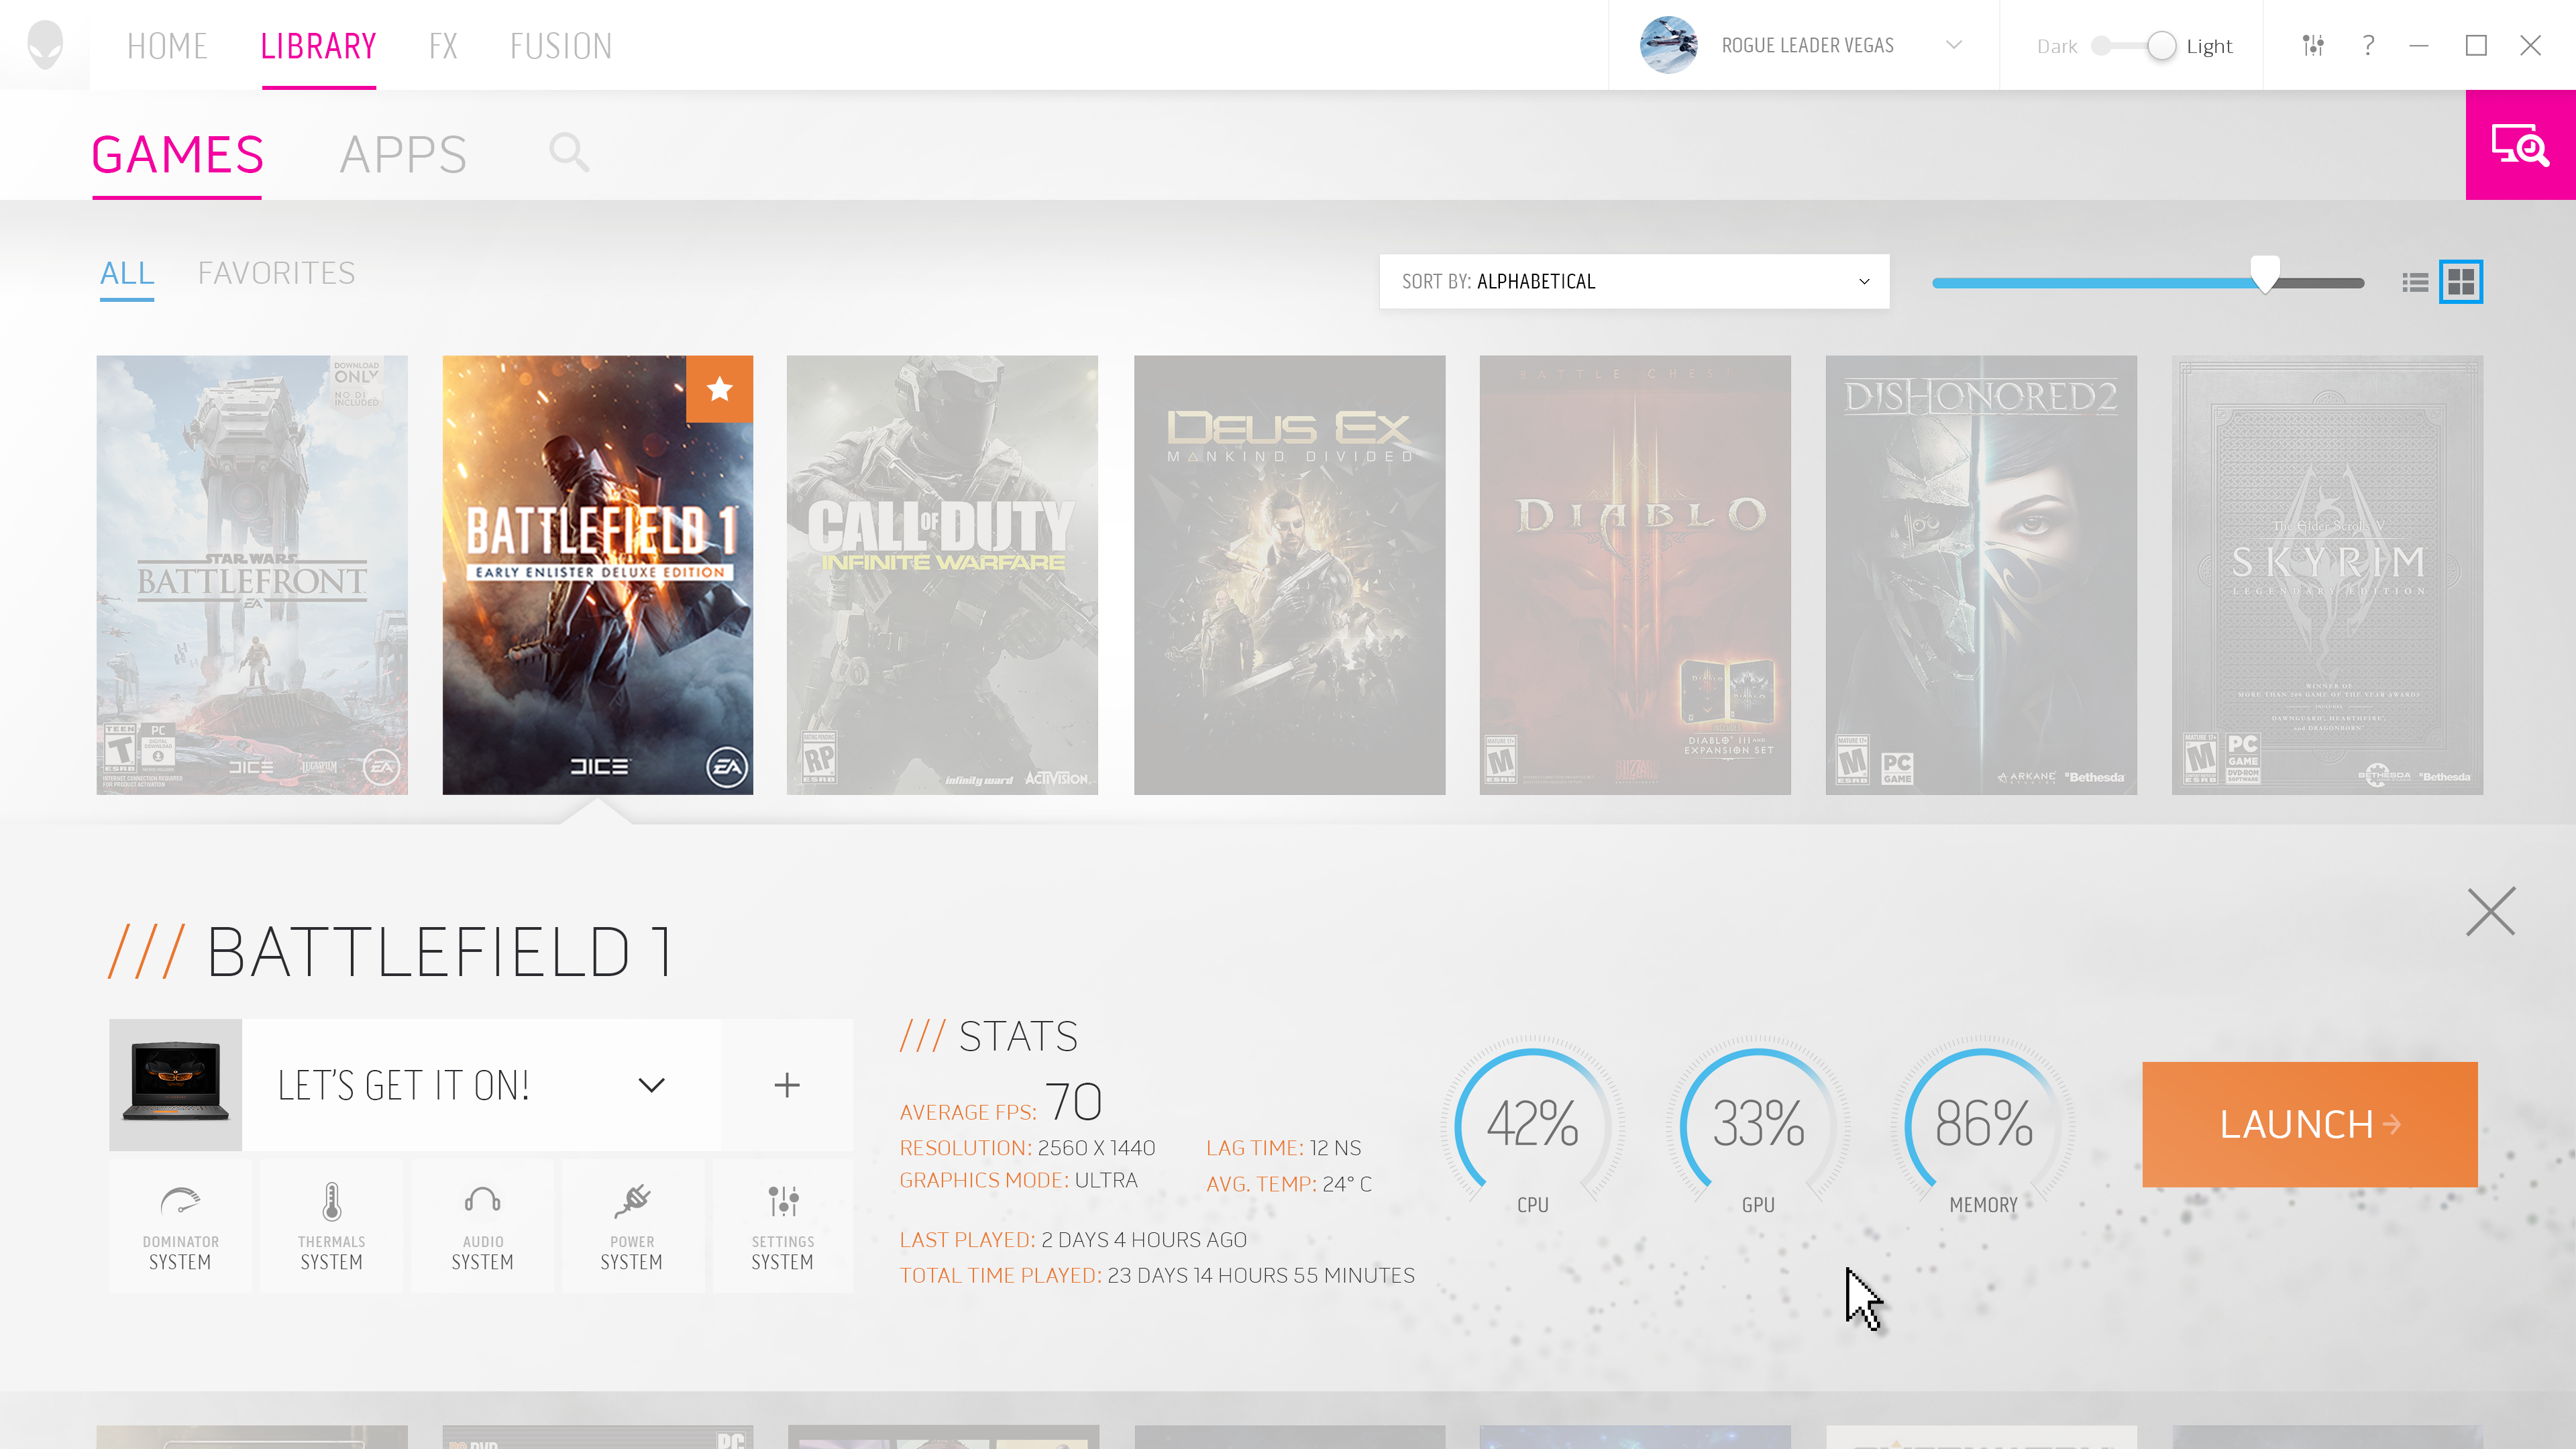Viewport: 2576px width, 1449px height.
Task: Switch to grid view layout
Action: 2460,282
